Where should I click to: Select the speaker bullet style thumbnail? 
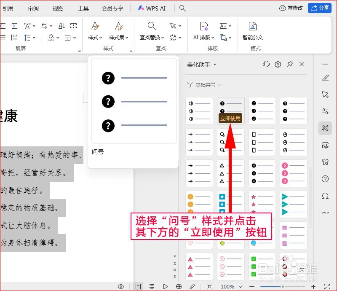pyautogui.click(x=199, y=111)
